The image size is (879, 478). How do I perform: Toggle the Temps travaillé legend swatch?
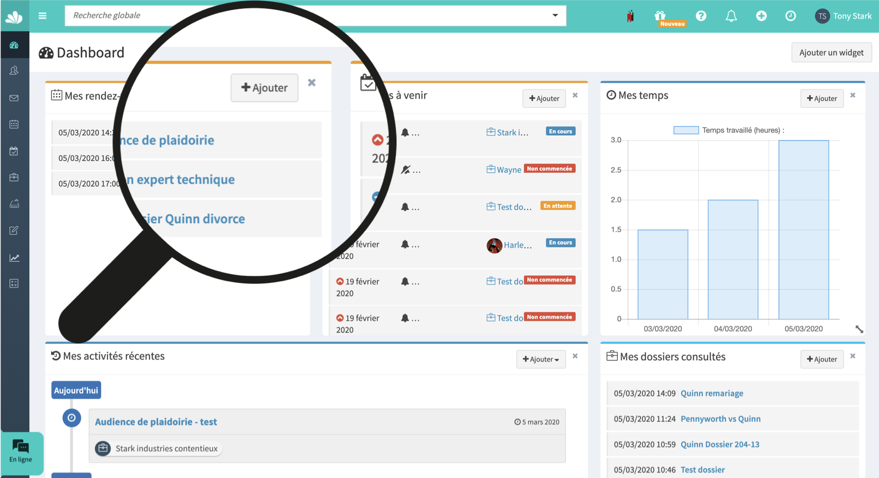point(686,130)
